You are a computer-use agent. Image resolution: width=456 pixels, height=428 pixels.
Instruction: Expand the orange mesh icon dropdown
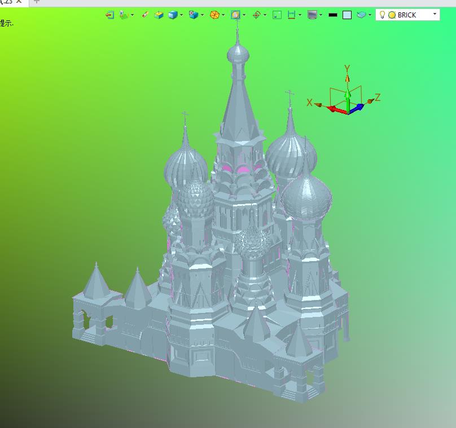(x=223, y=15)
